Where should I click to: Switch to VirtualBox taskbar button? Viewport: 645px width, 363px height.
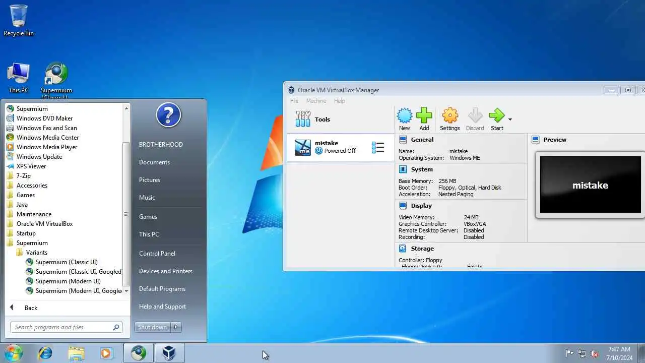click(x=169, y=353)
